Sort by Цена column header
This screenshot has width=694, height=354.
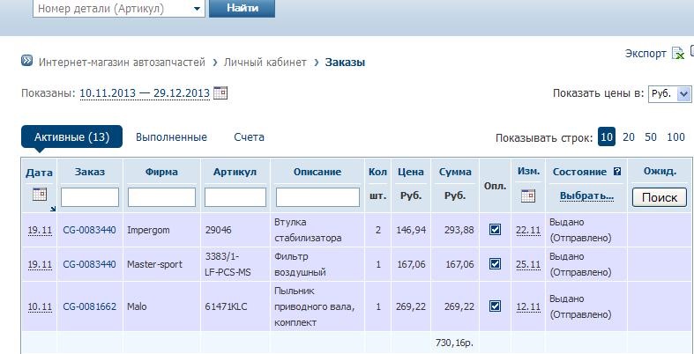click(411, 172)
